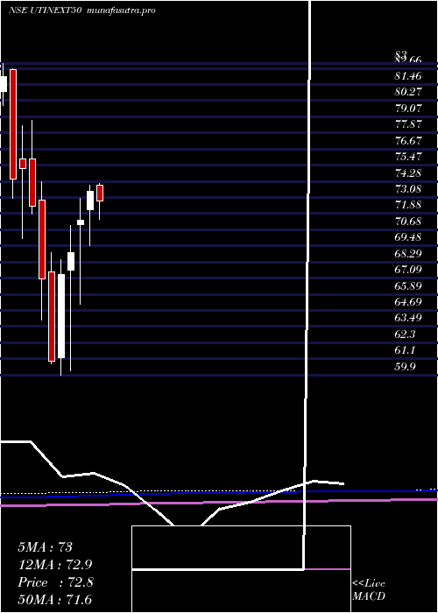Click the 64.69 price axis label
The width and height of the screenshot is (438, 613).
408,302
